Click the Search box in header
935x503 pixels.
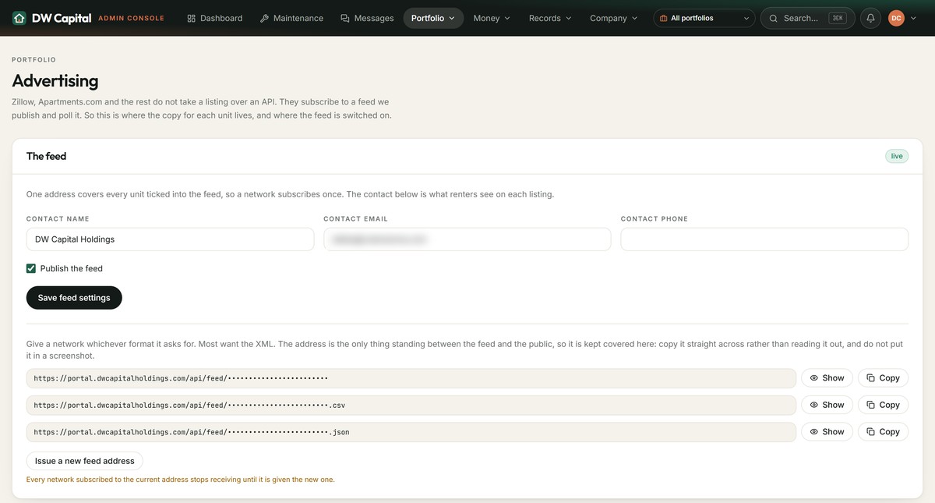[807, 18]
